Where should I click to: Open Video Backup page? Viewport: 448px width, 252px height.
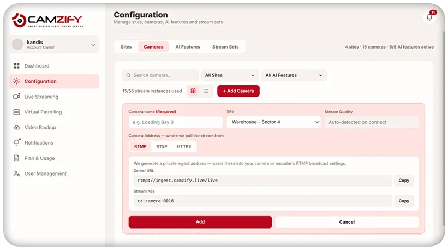54,128
